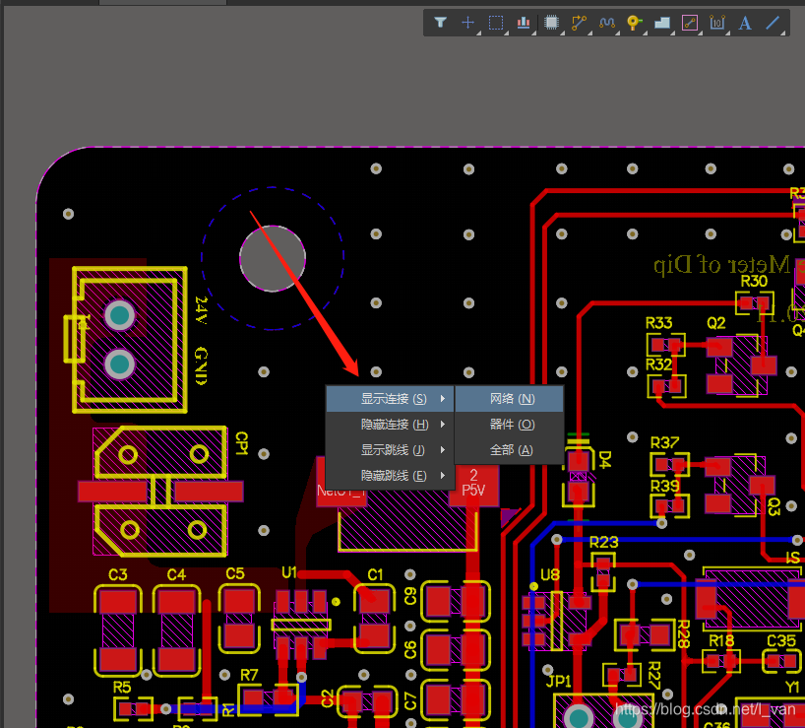
Task: Open the align objects tool
Action: [524, 22]
